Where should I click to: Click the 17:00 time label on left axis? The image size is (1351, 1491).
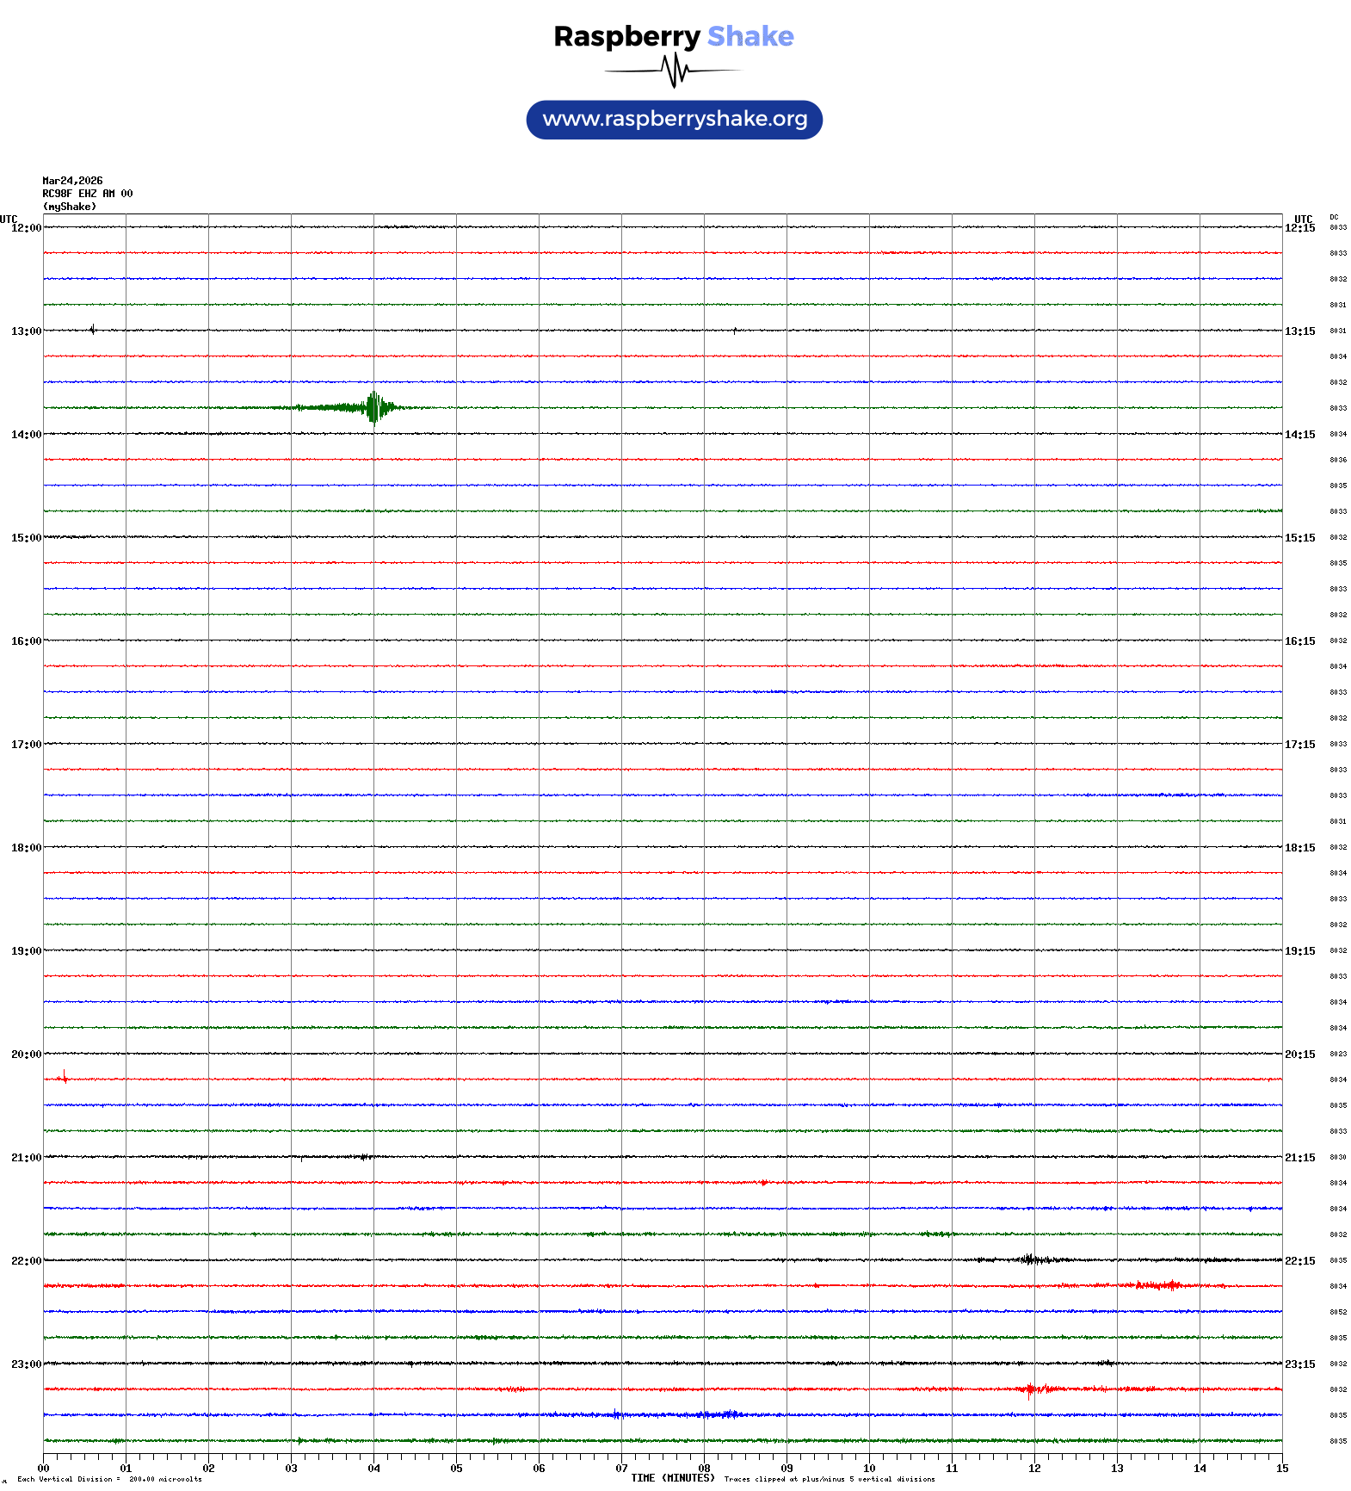pos(26,745)
